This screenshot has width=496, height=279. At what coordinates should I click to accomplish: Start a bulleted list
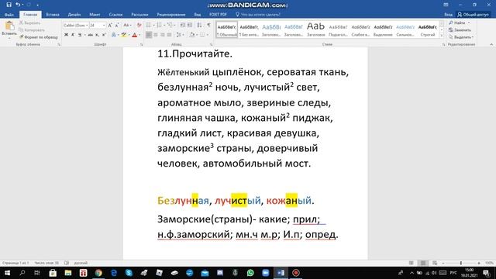coord(148,25)
